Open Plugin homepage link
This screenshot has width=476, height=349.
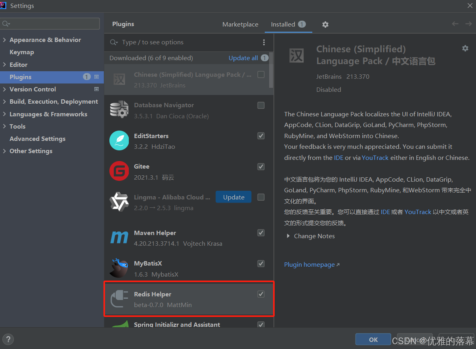(x=312, y=265)
